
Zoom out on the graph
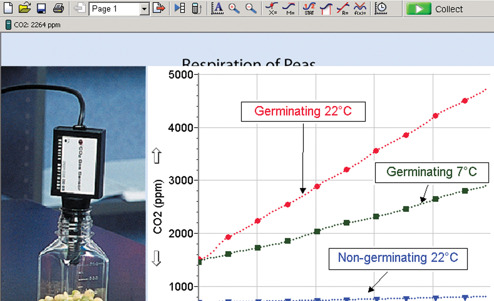(x=250, y=8)
